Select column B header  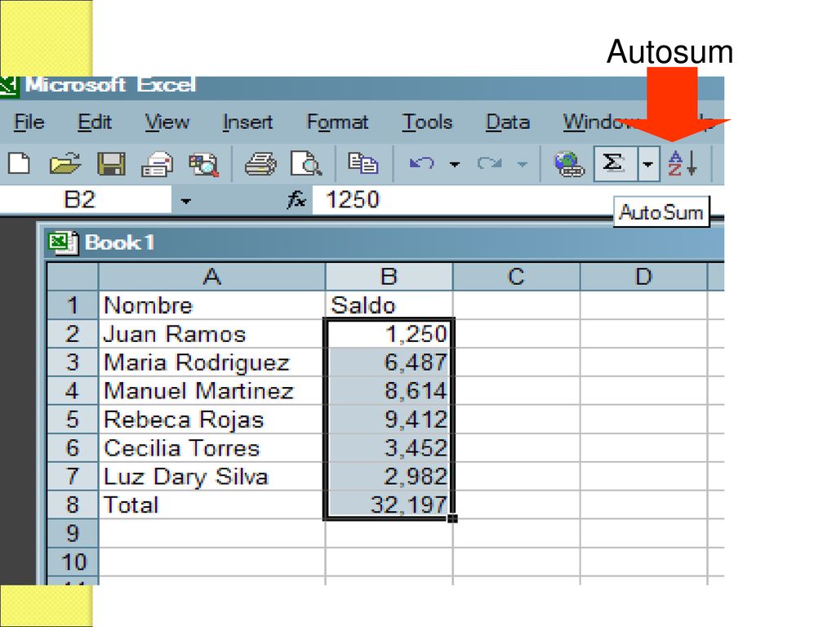pyautogui.click(x=389, y=277)
